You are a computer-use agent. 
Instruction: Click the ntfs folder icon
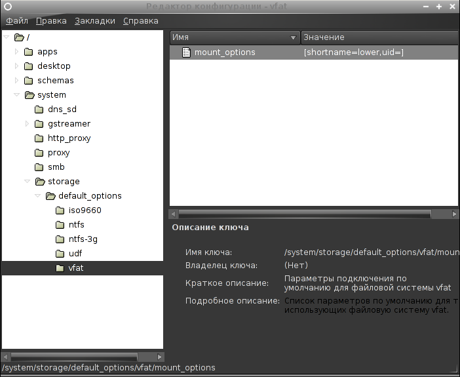[60, 225]
